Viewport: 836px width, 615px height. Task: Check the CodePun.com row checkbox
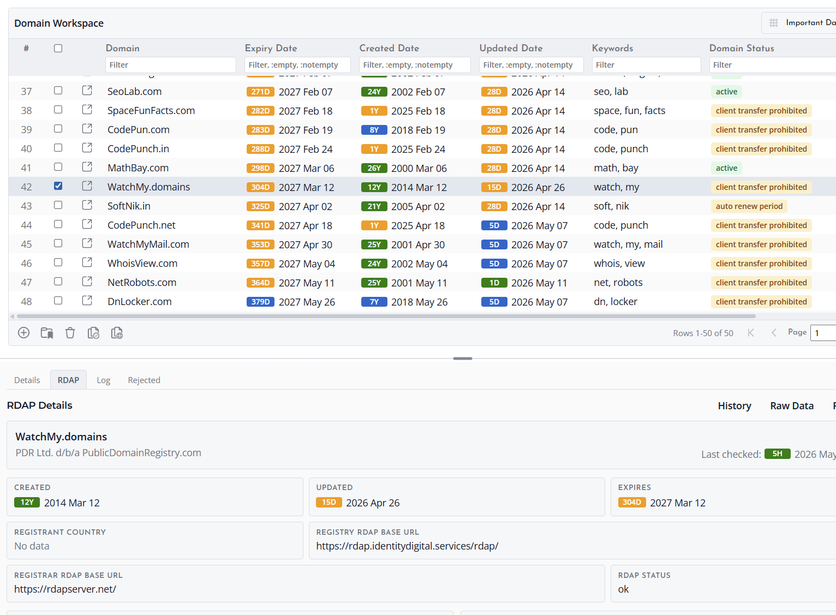[58, 129]
